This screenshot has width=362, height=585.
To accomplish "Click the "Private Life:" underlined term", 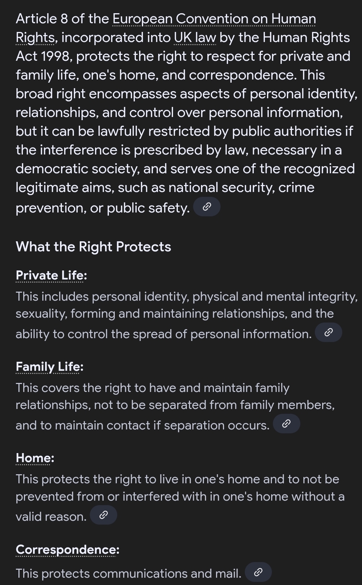I will [x=51, y=275].
